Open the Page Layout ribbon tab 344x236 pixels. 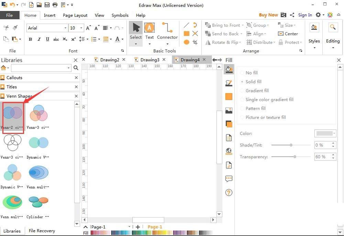tap(75, 15)
